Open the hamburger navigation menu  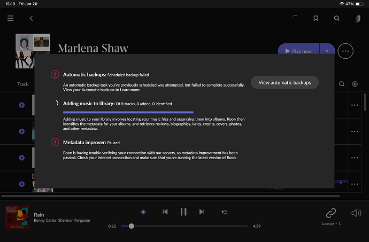click(x=10, y=18)
